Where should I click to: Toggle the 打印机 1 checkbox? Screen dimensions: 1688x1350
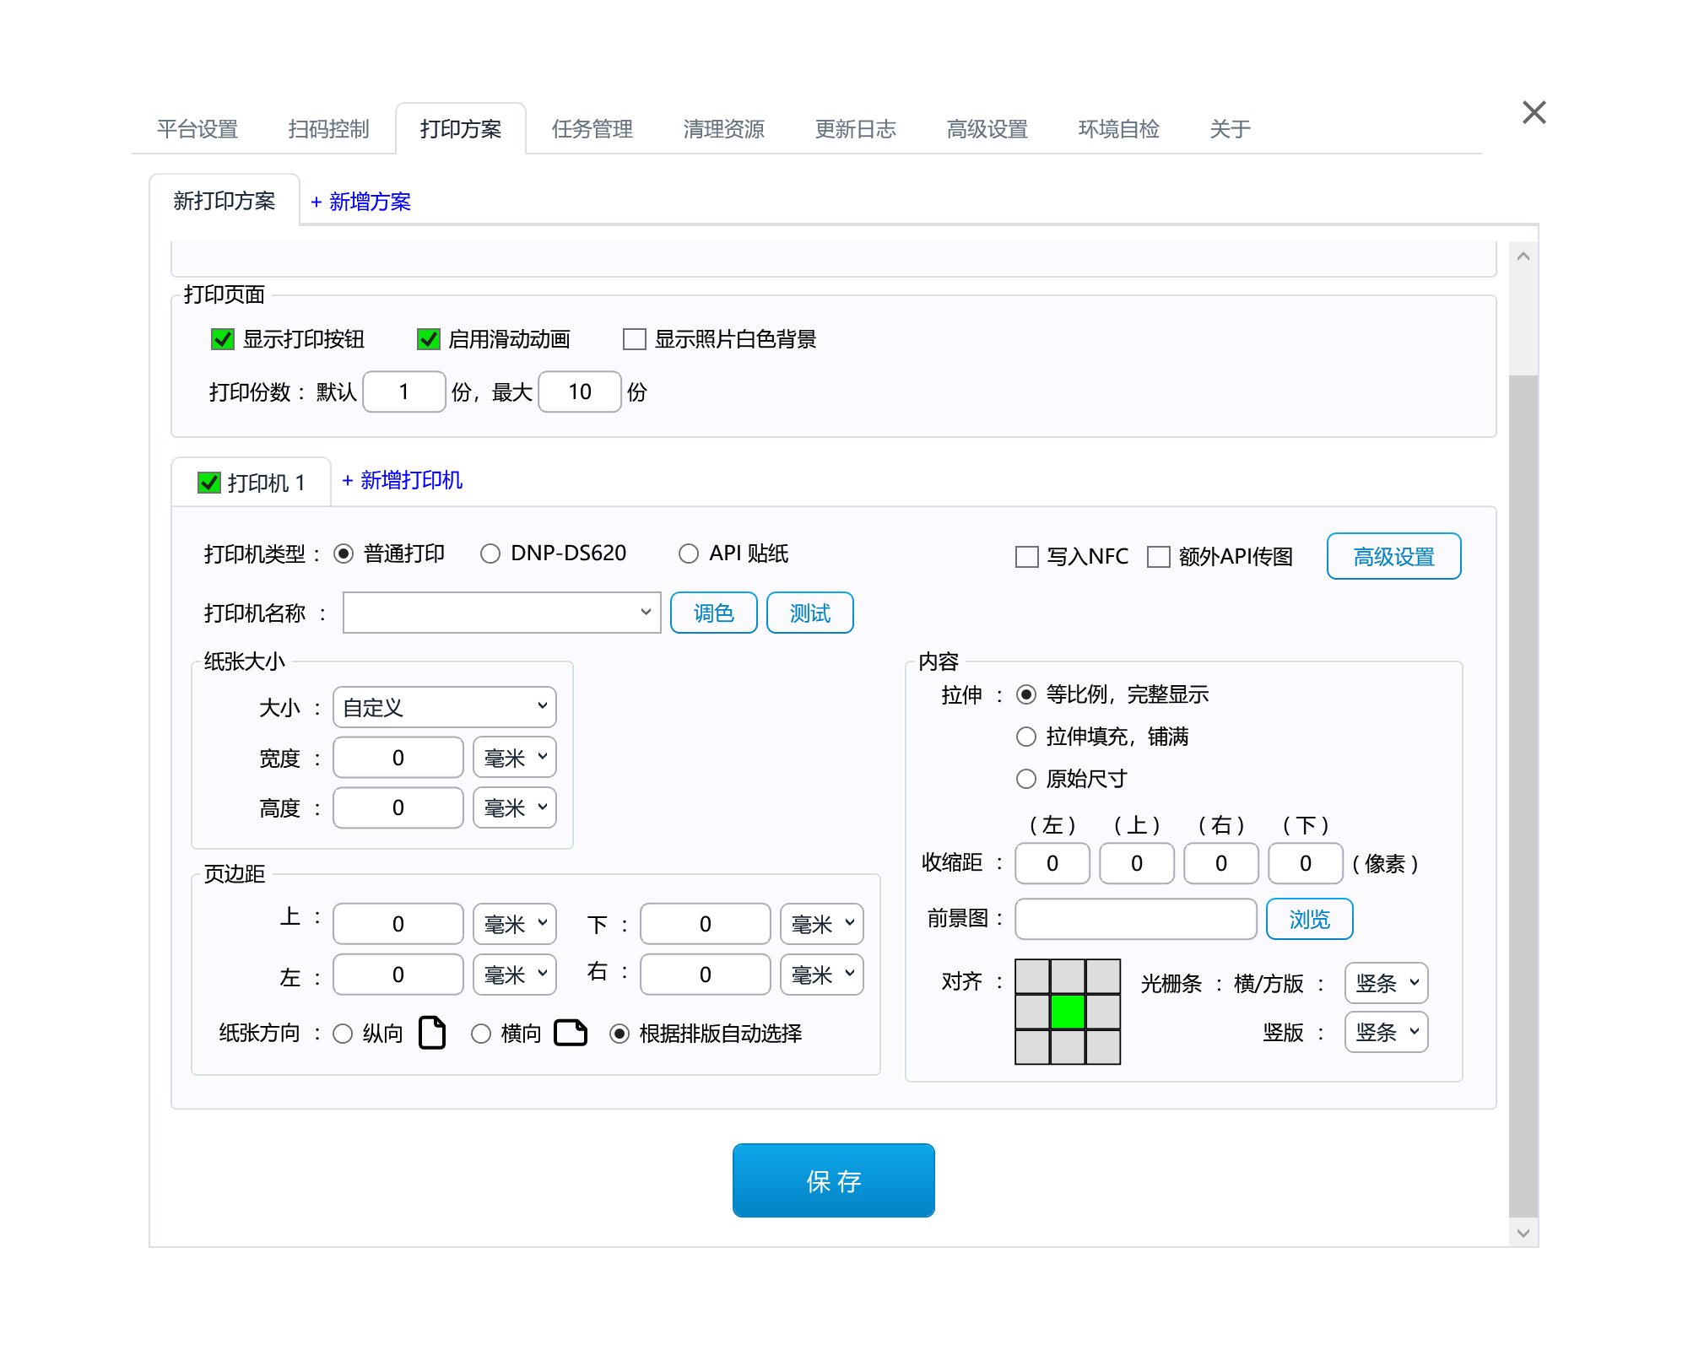click(x=208, y=483)
